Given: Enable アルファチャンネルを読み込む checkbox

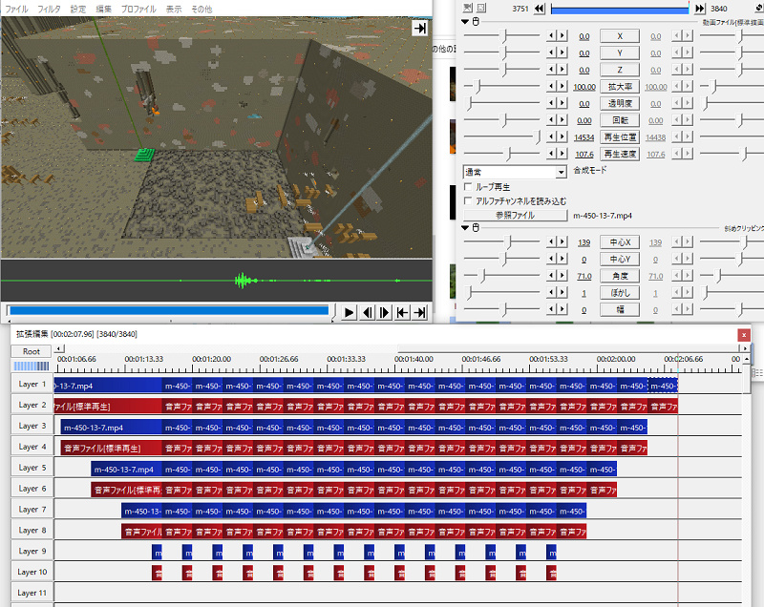Looking at the screenshot, I should [x=468, y=201].
